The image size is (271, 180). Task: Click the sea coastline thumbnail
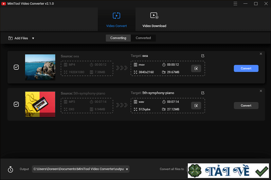(40, 67)
